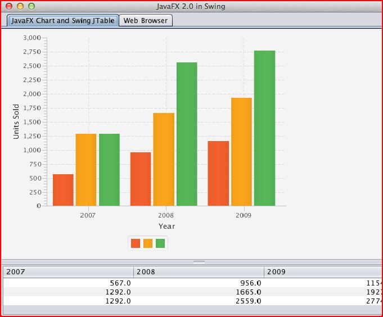Click the split pane divider handle
This screenshot has height=317, width=383.
click(199, 262)
